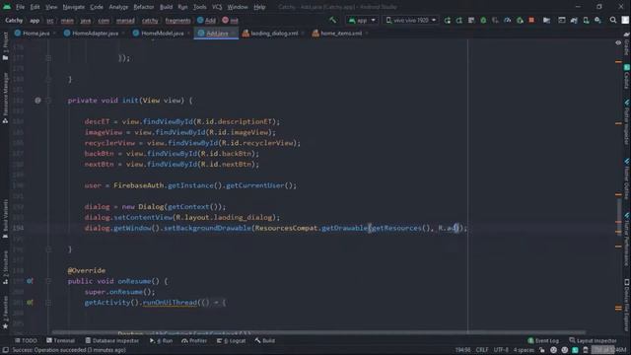This screenshot has height=355, width=631.
Task: Open the Codota panel on right strip
Action: click(x=626, y=77)
